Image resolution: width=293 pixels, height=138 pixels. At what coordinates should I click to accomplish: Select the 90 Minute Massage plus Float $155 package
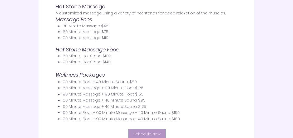(103, 94)
